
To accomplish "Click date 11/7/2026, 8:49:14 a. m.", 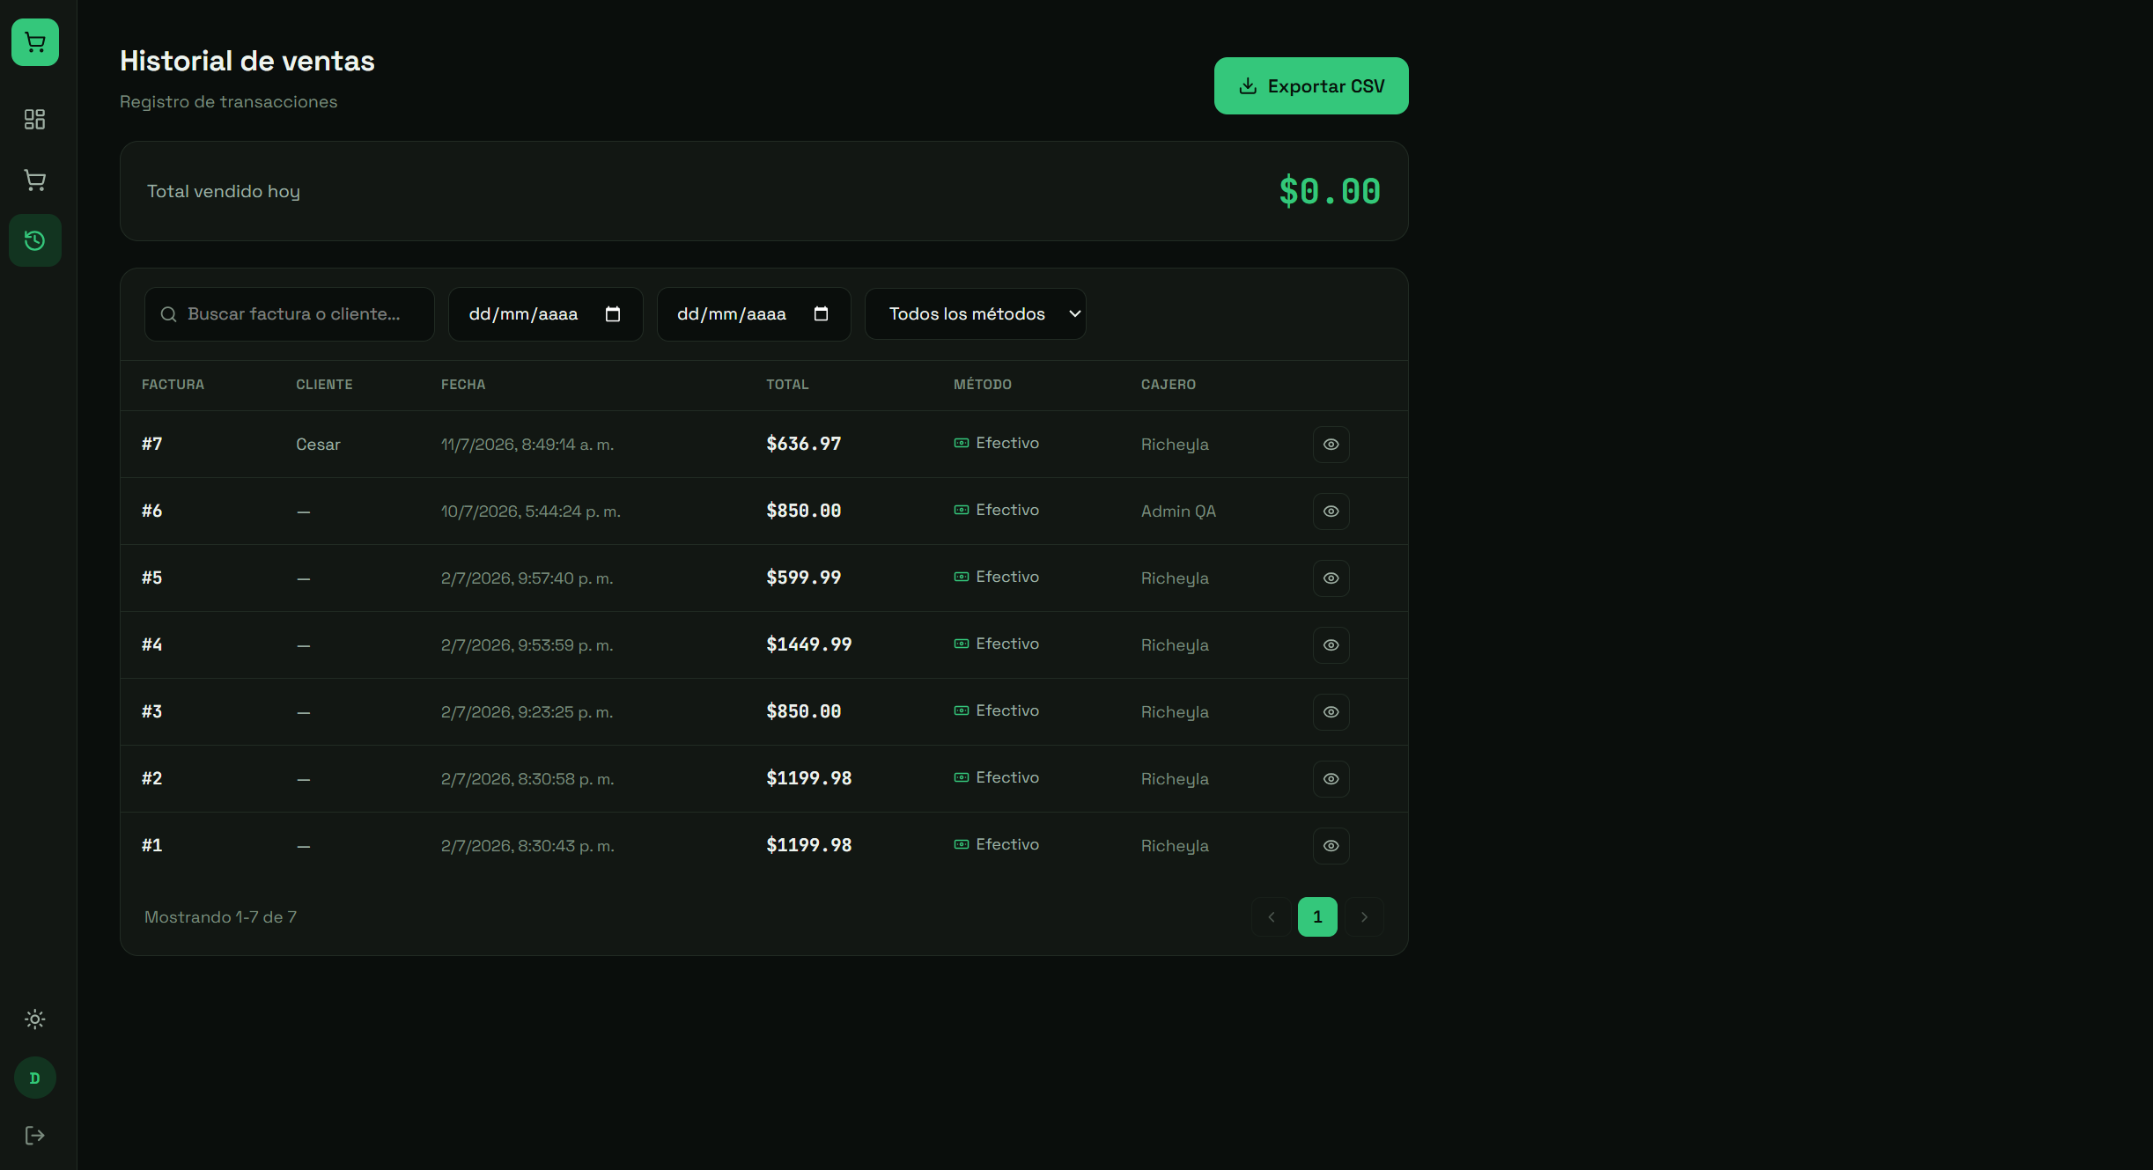I will 527,445.
